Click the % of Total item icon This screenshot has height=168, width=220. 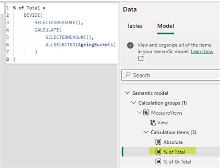click(158, 152)
